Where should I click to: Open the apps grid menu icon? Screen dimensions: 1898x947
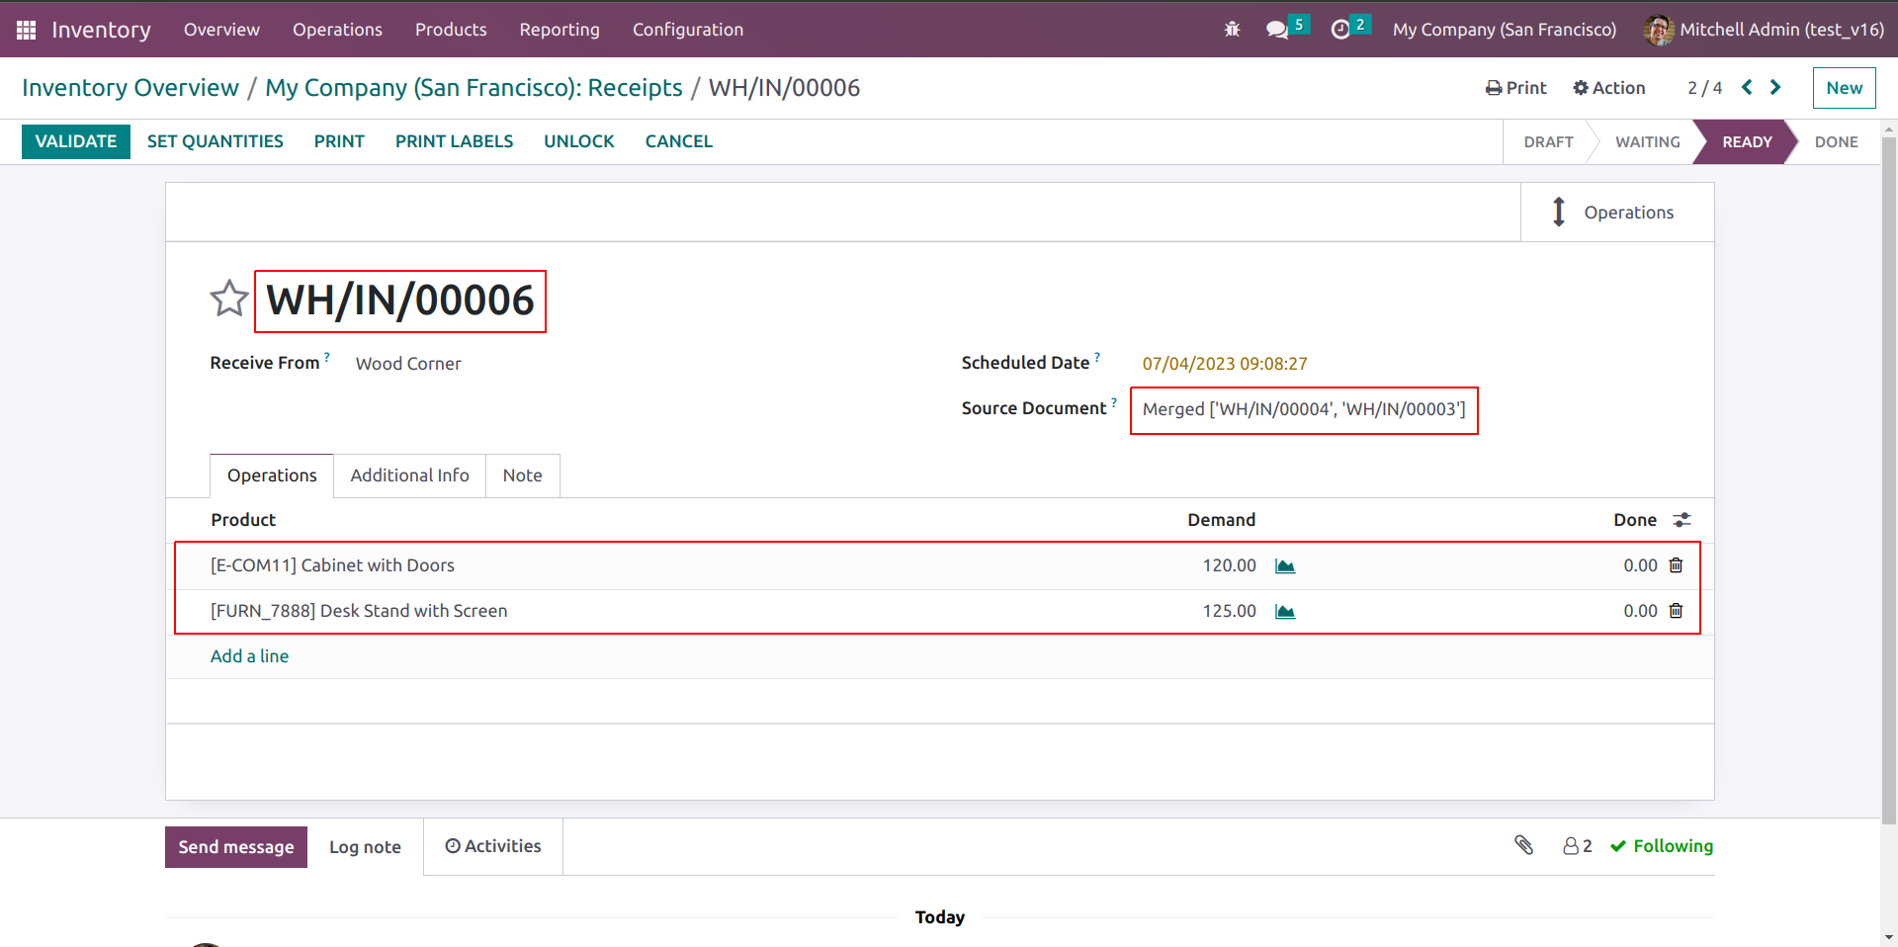[x=27, y=30]
